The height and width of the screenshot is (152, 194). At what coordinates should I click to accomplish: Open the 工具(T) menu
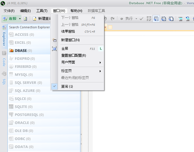click(42, 11)
